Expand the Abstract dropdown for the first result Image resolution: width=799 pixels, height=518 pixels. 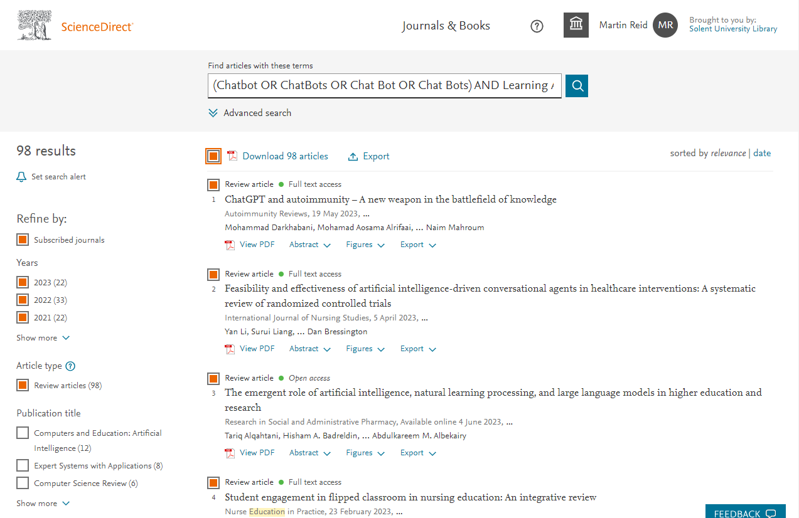309,244
